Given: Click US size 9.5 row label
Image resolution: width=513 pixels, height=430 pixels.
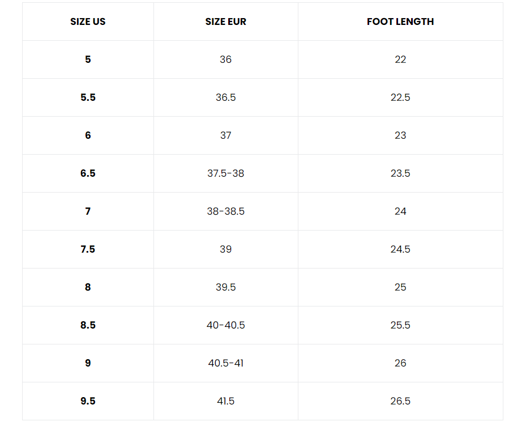Looking at the screenshot, I should (x=88, y=401).
